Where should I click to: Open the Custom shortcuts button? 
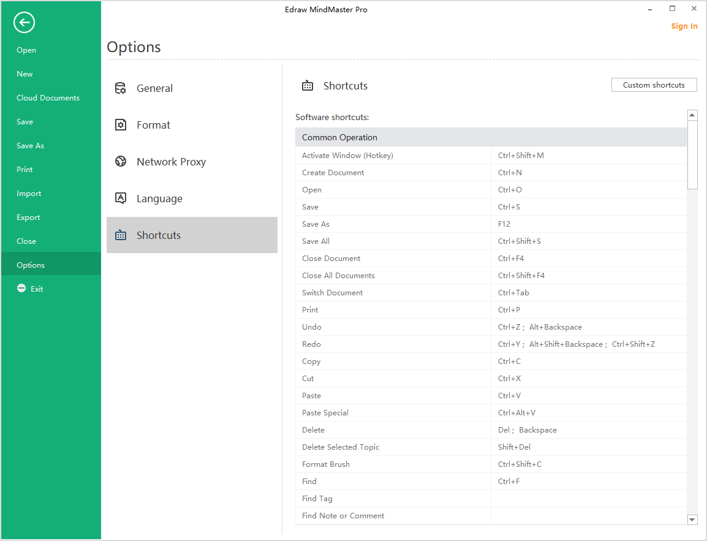point(654,85)
